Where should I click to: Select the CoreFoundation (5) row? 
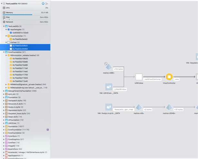click(25, 133)
